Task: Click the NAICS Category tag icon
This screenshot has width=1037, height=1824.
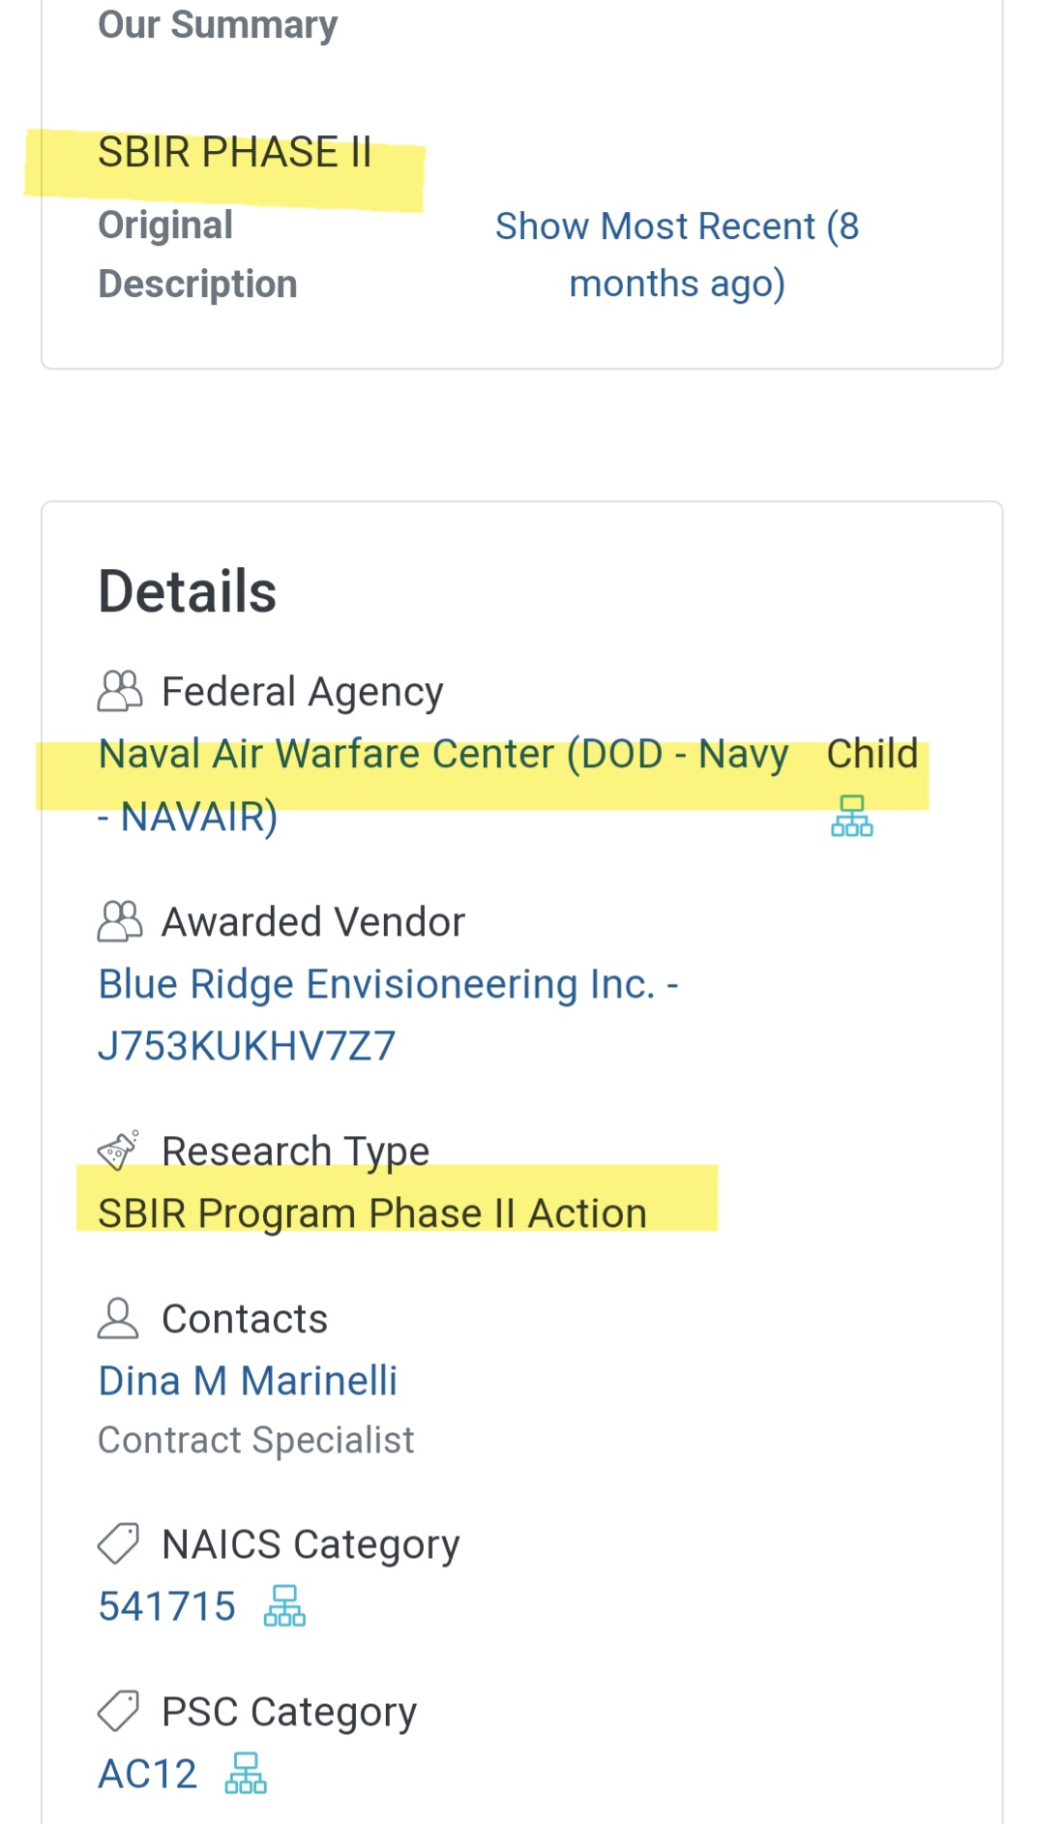Action: (118, 1543)
